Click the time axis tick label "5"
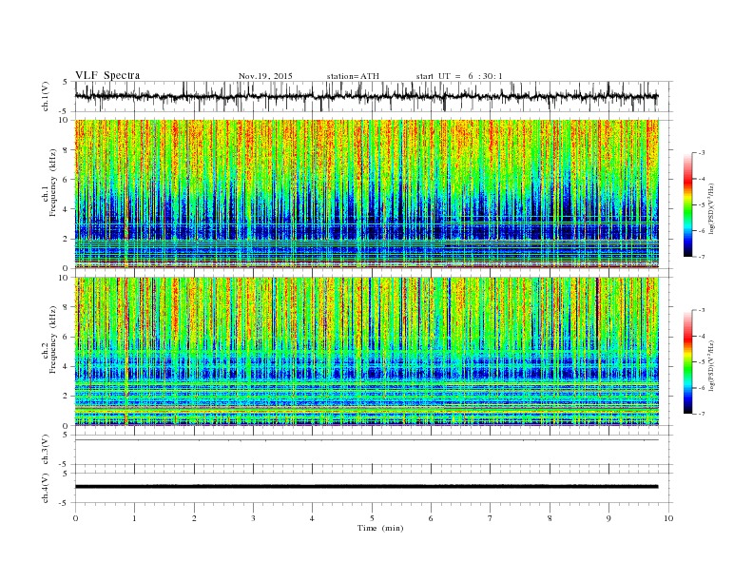 click(372, 518)
